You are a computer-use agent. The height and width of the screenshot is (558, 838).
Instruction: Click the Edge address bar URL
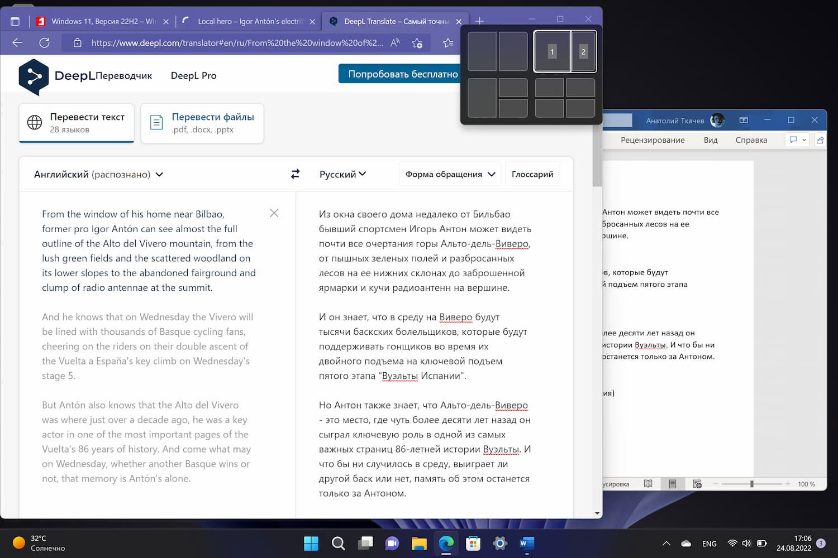click(x=237, y=42)
